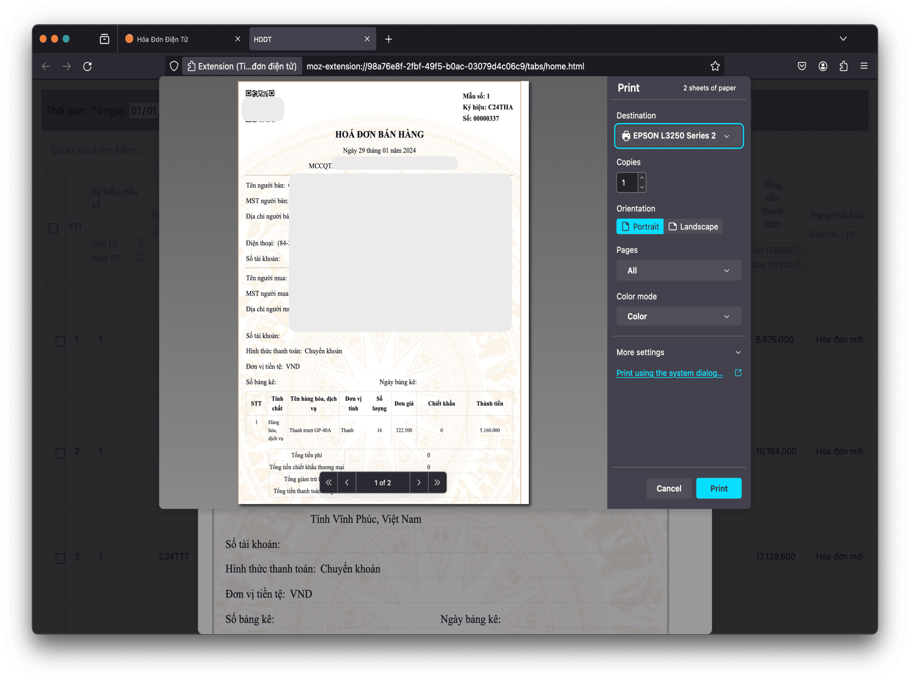
Task: Open a new tab with plus icon
Action: [x=388, y=39]
